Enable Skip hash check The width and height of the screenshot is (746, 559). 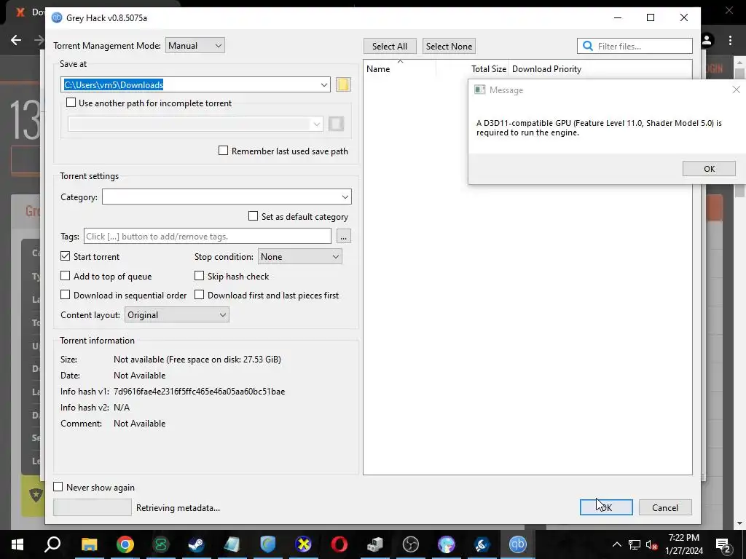point(200,276)
